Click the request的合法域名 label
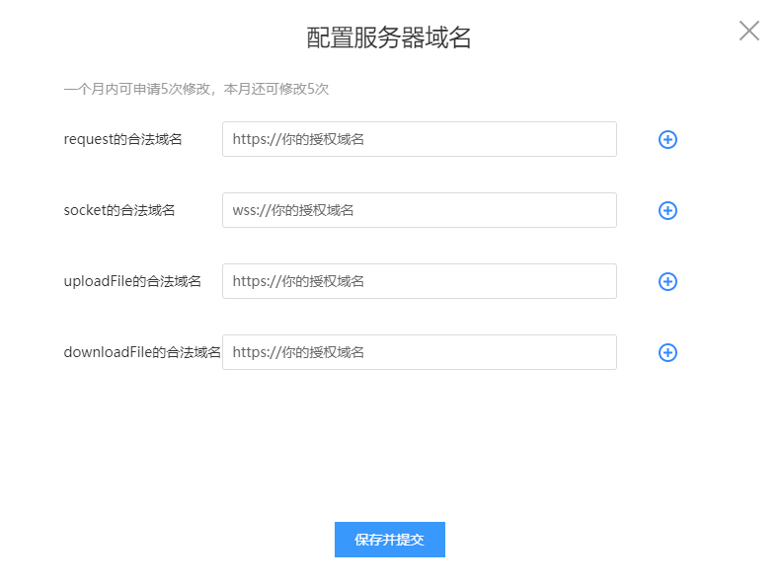Viewport: 780px width, 584px height. click(x=122, y=139)
